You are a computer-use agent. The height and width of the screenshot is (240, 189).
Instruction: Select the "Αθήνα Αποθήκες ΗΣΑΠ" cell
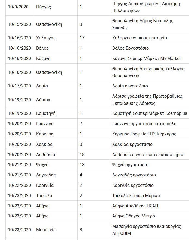coord(135,206)
